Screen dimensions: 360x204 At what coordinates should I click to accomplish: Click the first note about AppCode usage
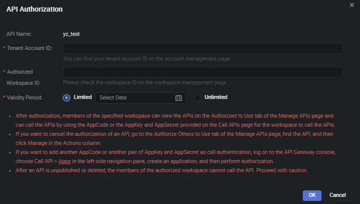coord(175,120)
